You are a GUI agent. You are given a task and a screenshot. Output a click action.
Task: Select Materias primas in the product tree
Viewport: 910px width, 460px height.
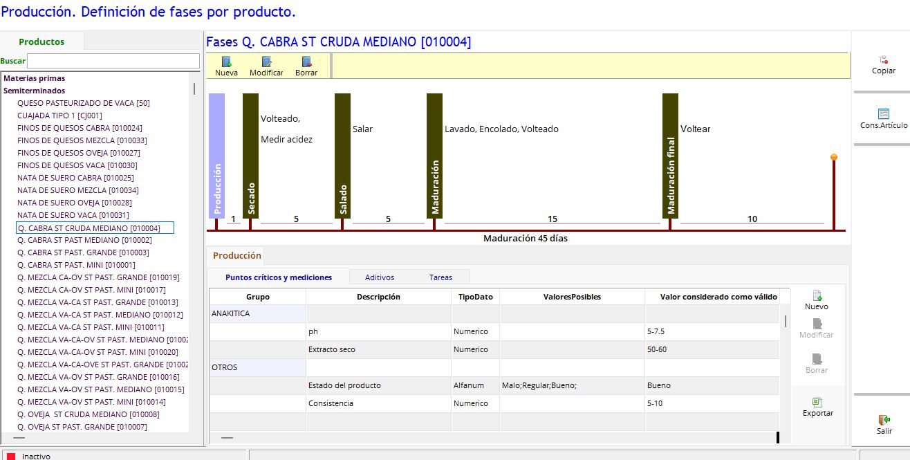tap(35, 78)
